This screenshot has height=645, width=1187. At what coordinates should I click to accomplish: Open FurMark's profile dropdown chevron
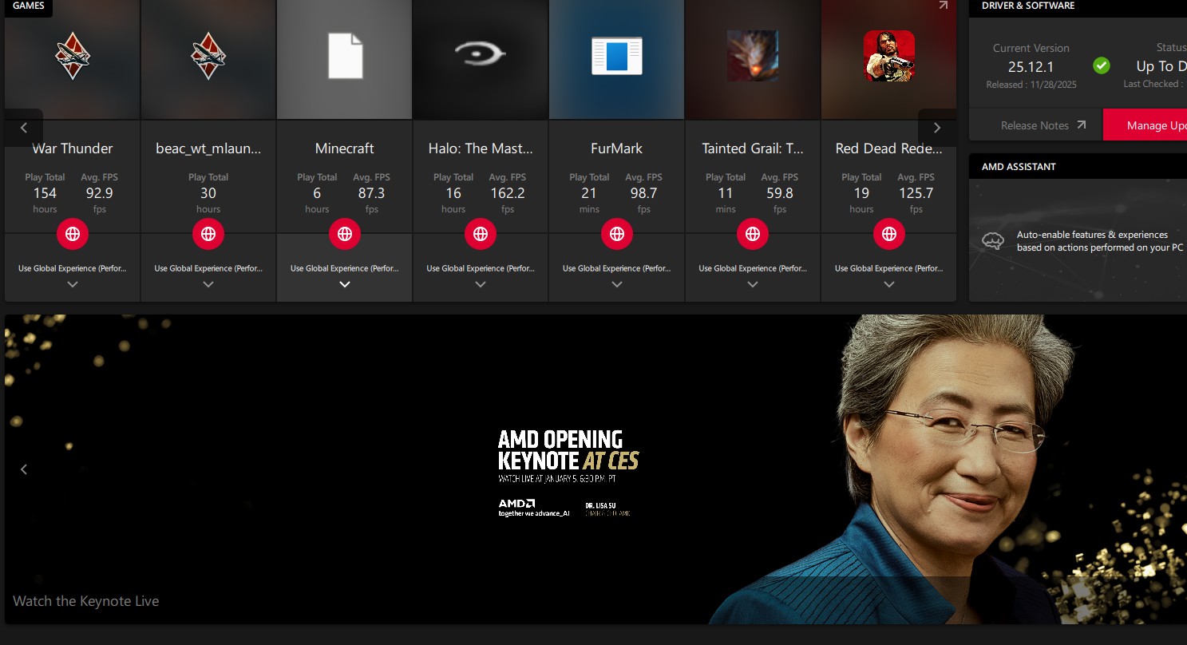pos(617,284)
